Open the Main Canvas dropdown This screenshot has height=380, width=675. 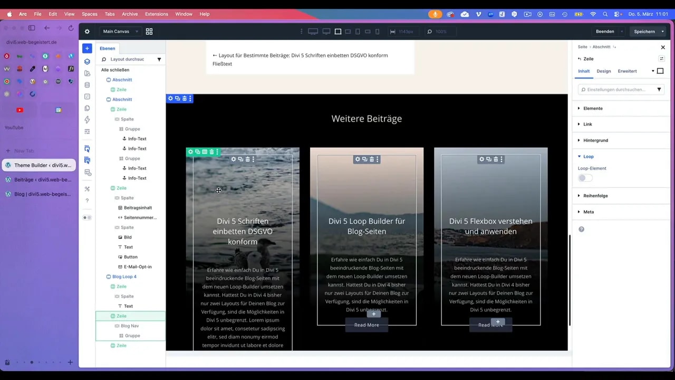click(x=117, y=31)
